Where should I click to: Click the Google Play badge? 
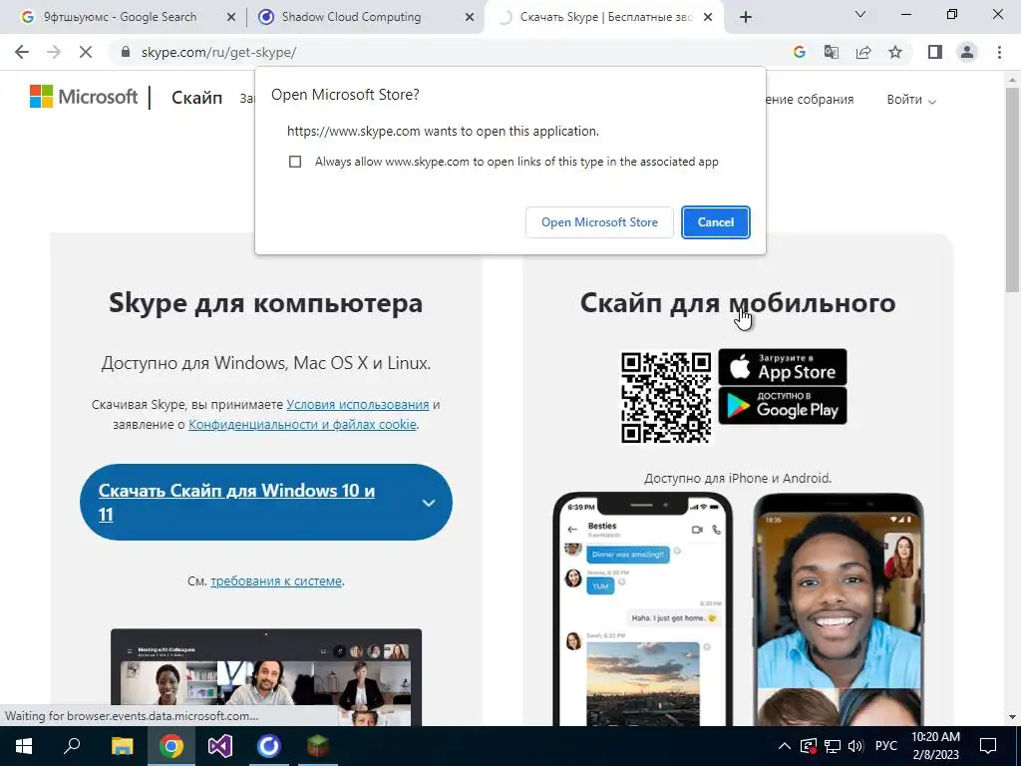[782, 406]
